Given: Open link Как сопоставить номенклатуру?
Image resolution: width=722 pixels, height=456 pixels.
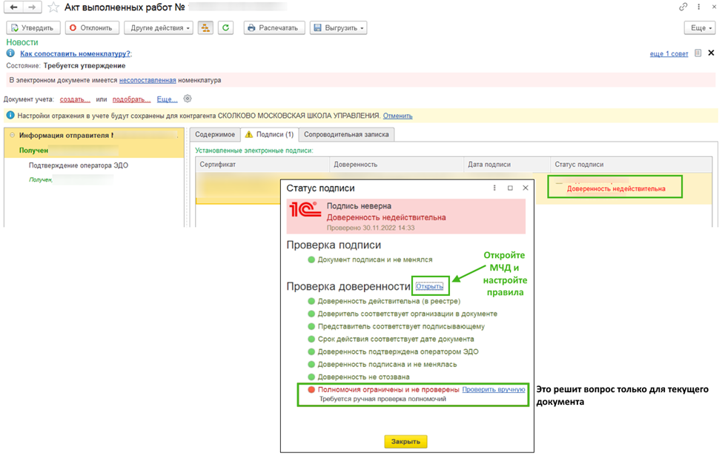Looking at the screenshot, I should [75, 54].
